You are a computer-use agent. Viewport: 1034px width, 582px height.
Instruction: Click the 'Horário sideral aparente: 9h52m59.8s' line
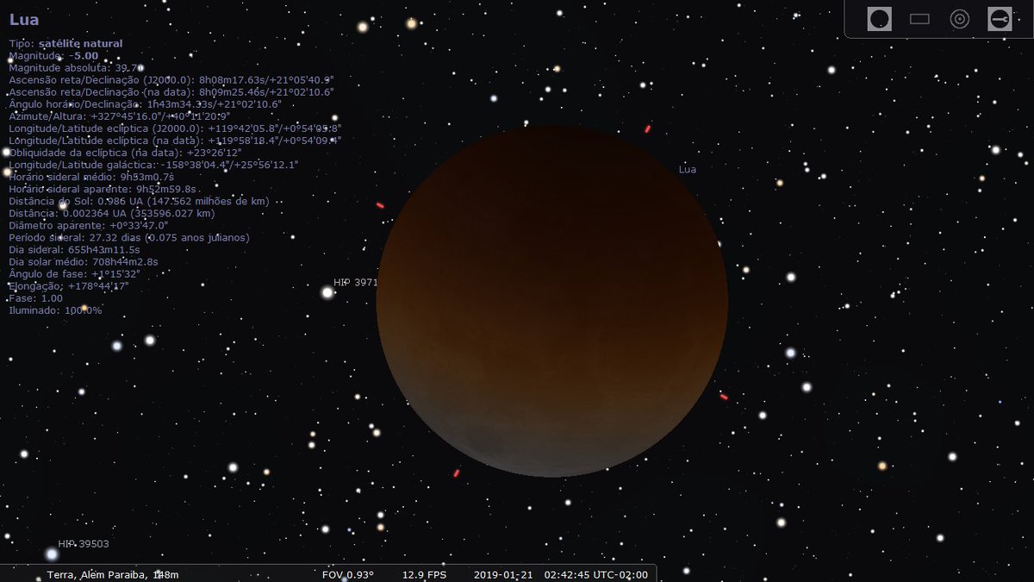point(103,188)
